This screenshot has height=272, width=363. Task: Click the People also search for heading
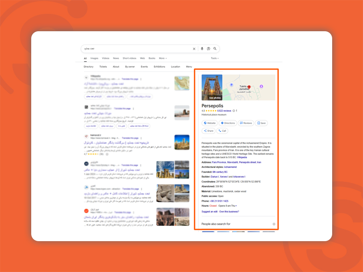click(x=216, y=224)
